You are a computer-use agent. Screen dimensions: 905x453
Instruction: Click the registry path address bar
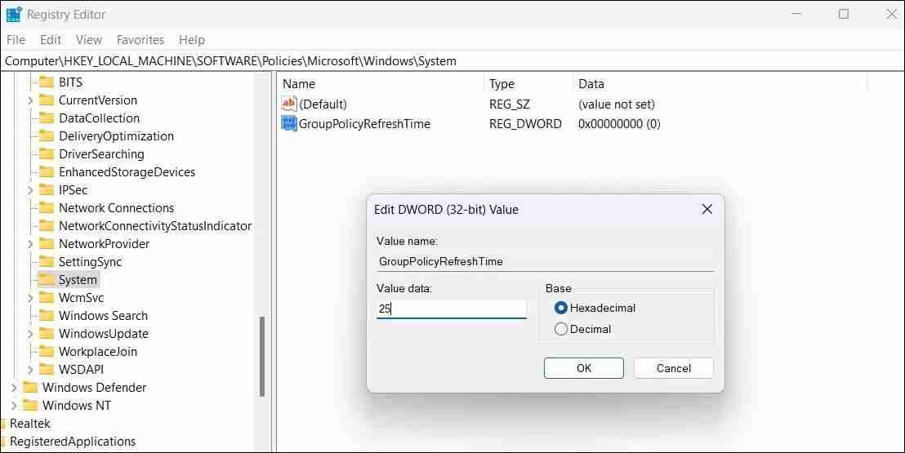click(452, 61)
